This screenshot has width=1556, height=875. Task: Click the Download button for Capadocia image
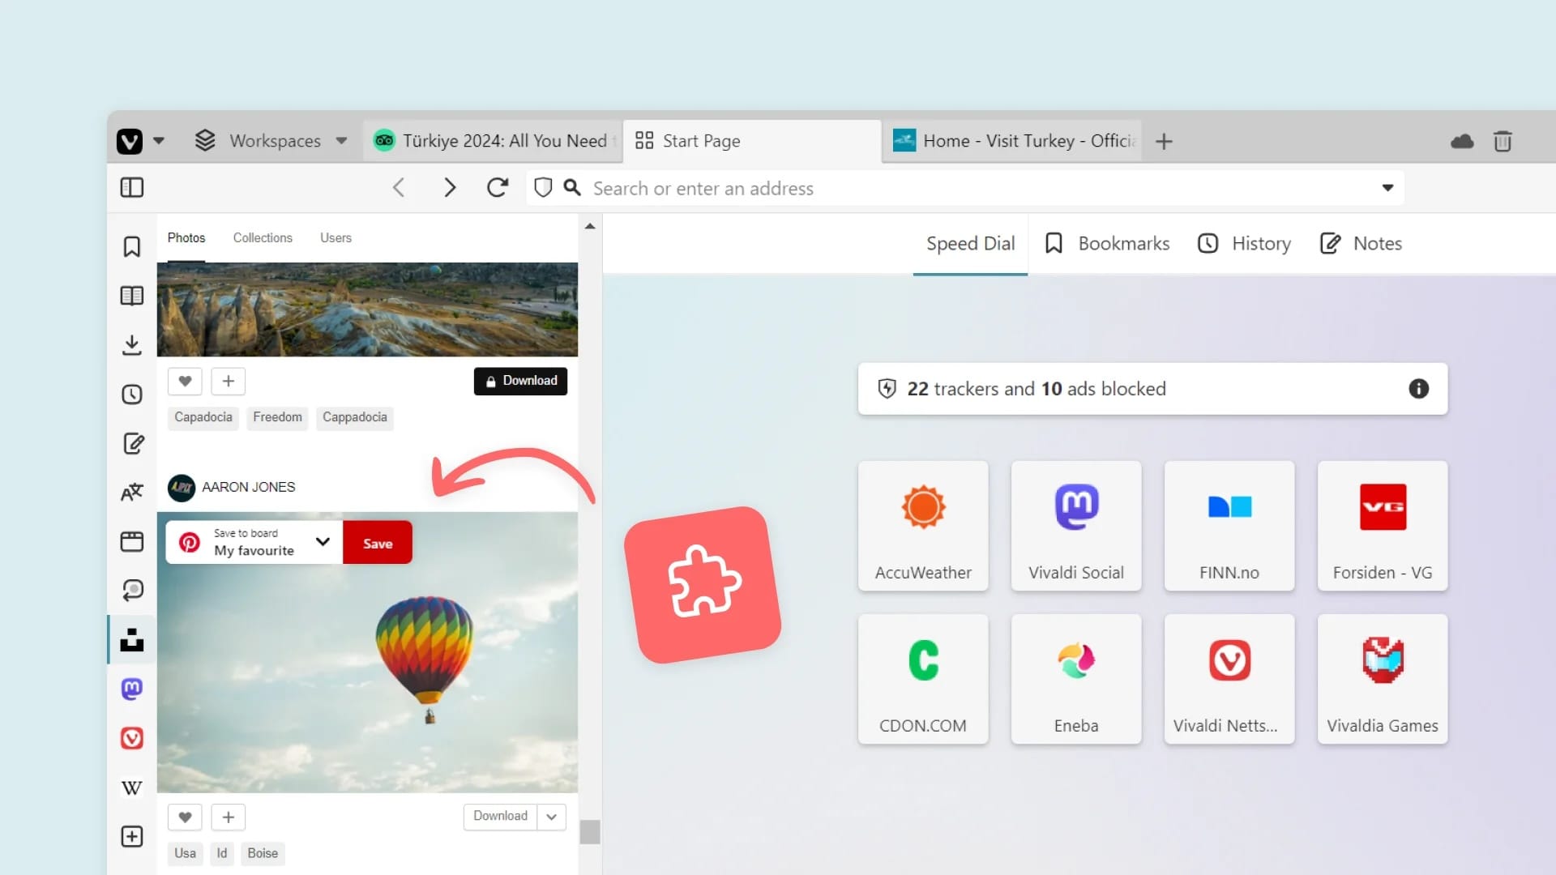pyautogui.click(x=520, y=380)
